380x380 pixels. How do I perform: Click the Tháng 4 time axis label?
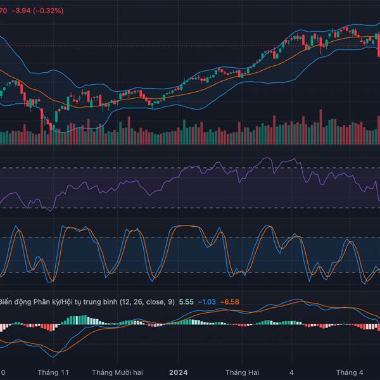(350, 372)
